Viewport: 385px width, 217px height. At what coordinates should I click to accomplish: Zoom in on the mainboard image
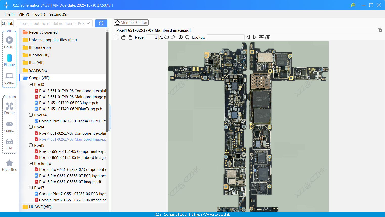coord(181,37)
